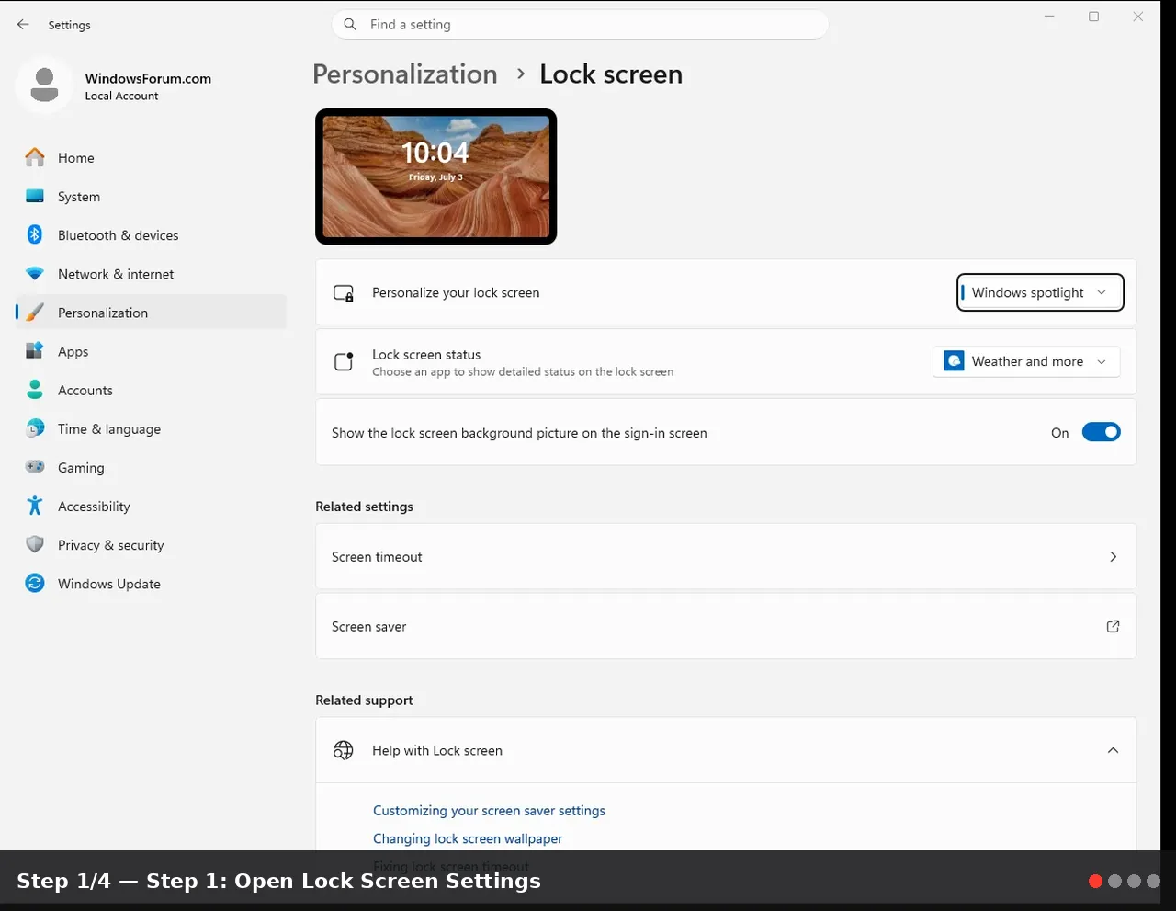Click the Accessibility figure icon
This screenshot has width=1176, height=911.
coord(35,506)
